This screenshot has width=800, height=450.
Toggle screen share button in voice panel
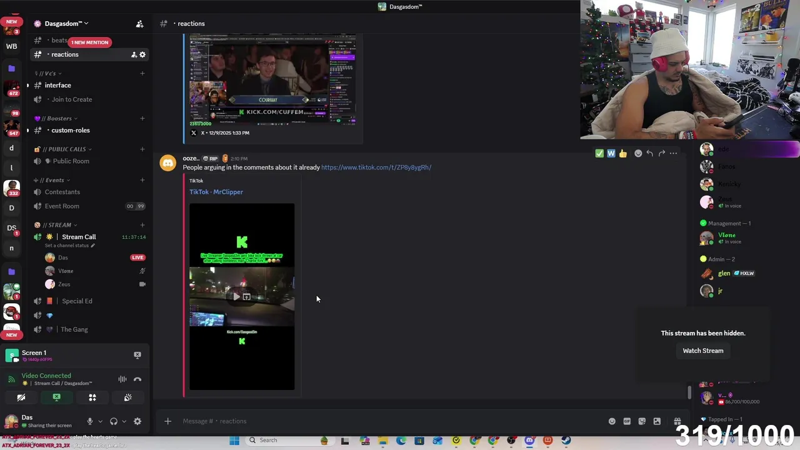coord(56,397)
